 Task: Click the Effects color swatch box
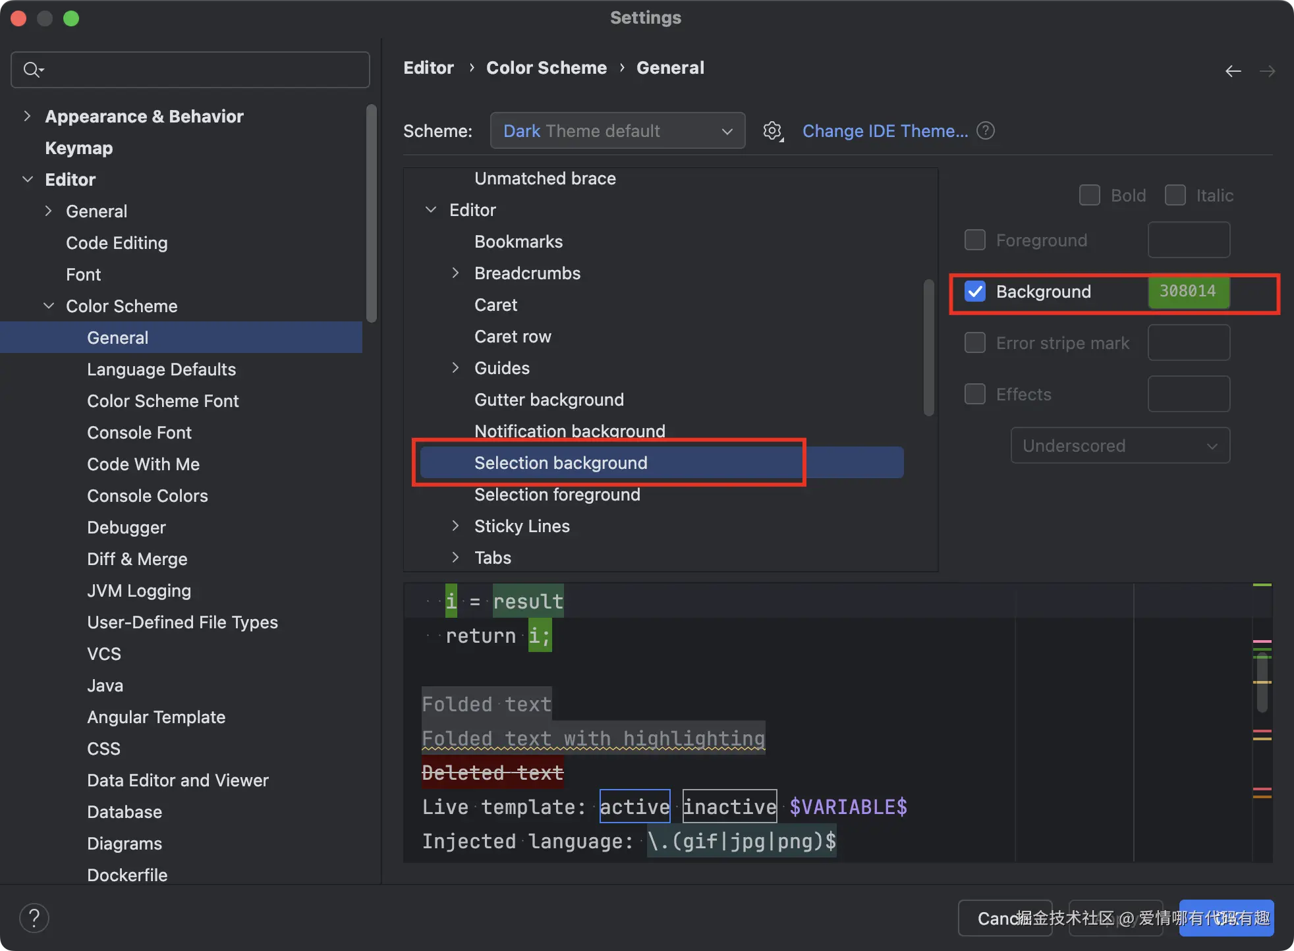[x=1189, y=394]
